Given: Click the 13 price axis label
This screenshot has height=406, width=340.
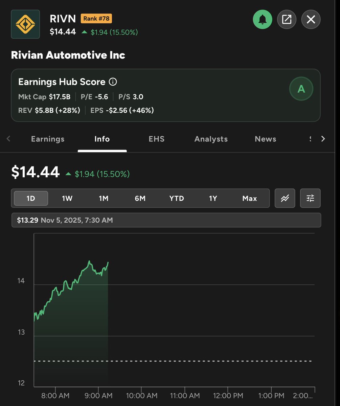Looking at the screenshot, I should 21,332.
